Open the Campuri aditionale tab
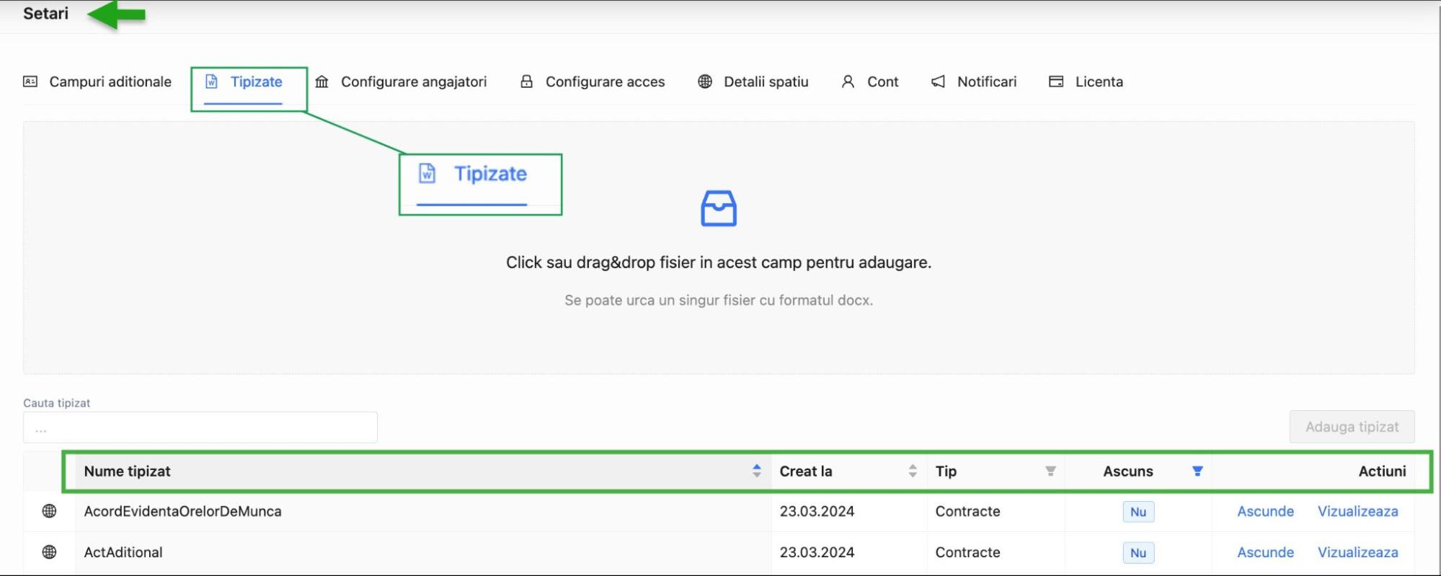Viewport: 1441px width, 576px height. 97,81
